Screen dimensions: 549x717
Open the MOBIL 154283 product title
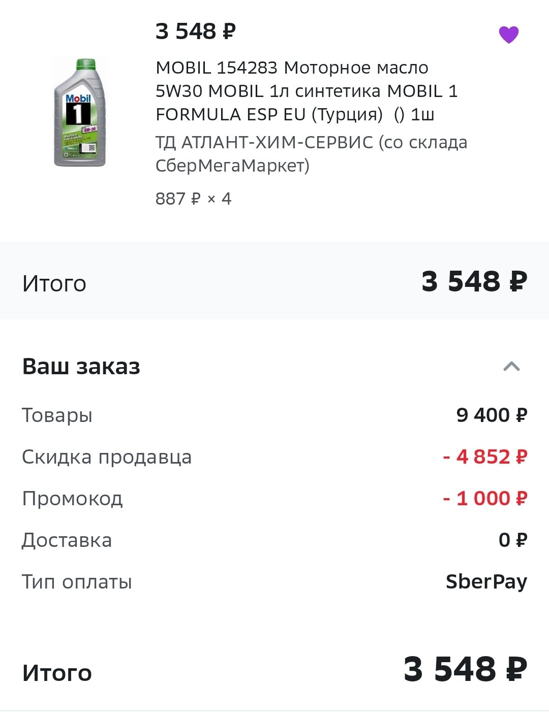coord(307,91)
